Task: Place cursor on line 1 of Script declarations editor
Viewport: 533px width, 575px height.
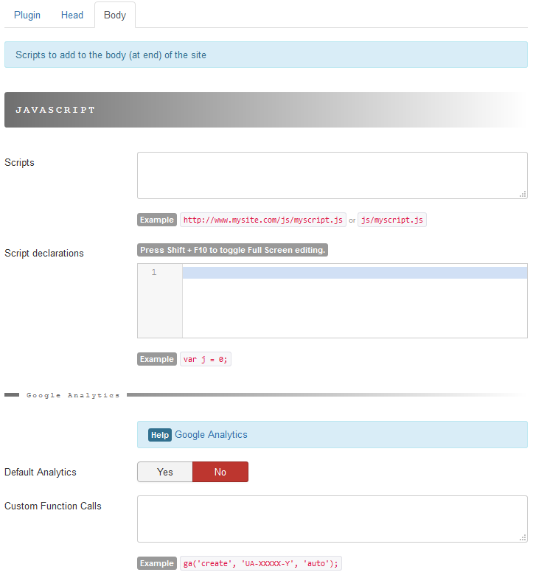Action: coord(354,273)
